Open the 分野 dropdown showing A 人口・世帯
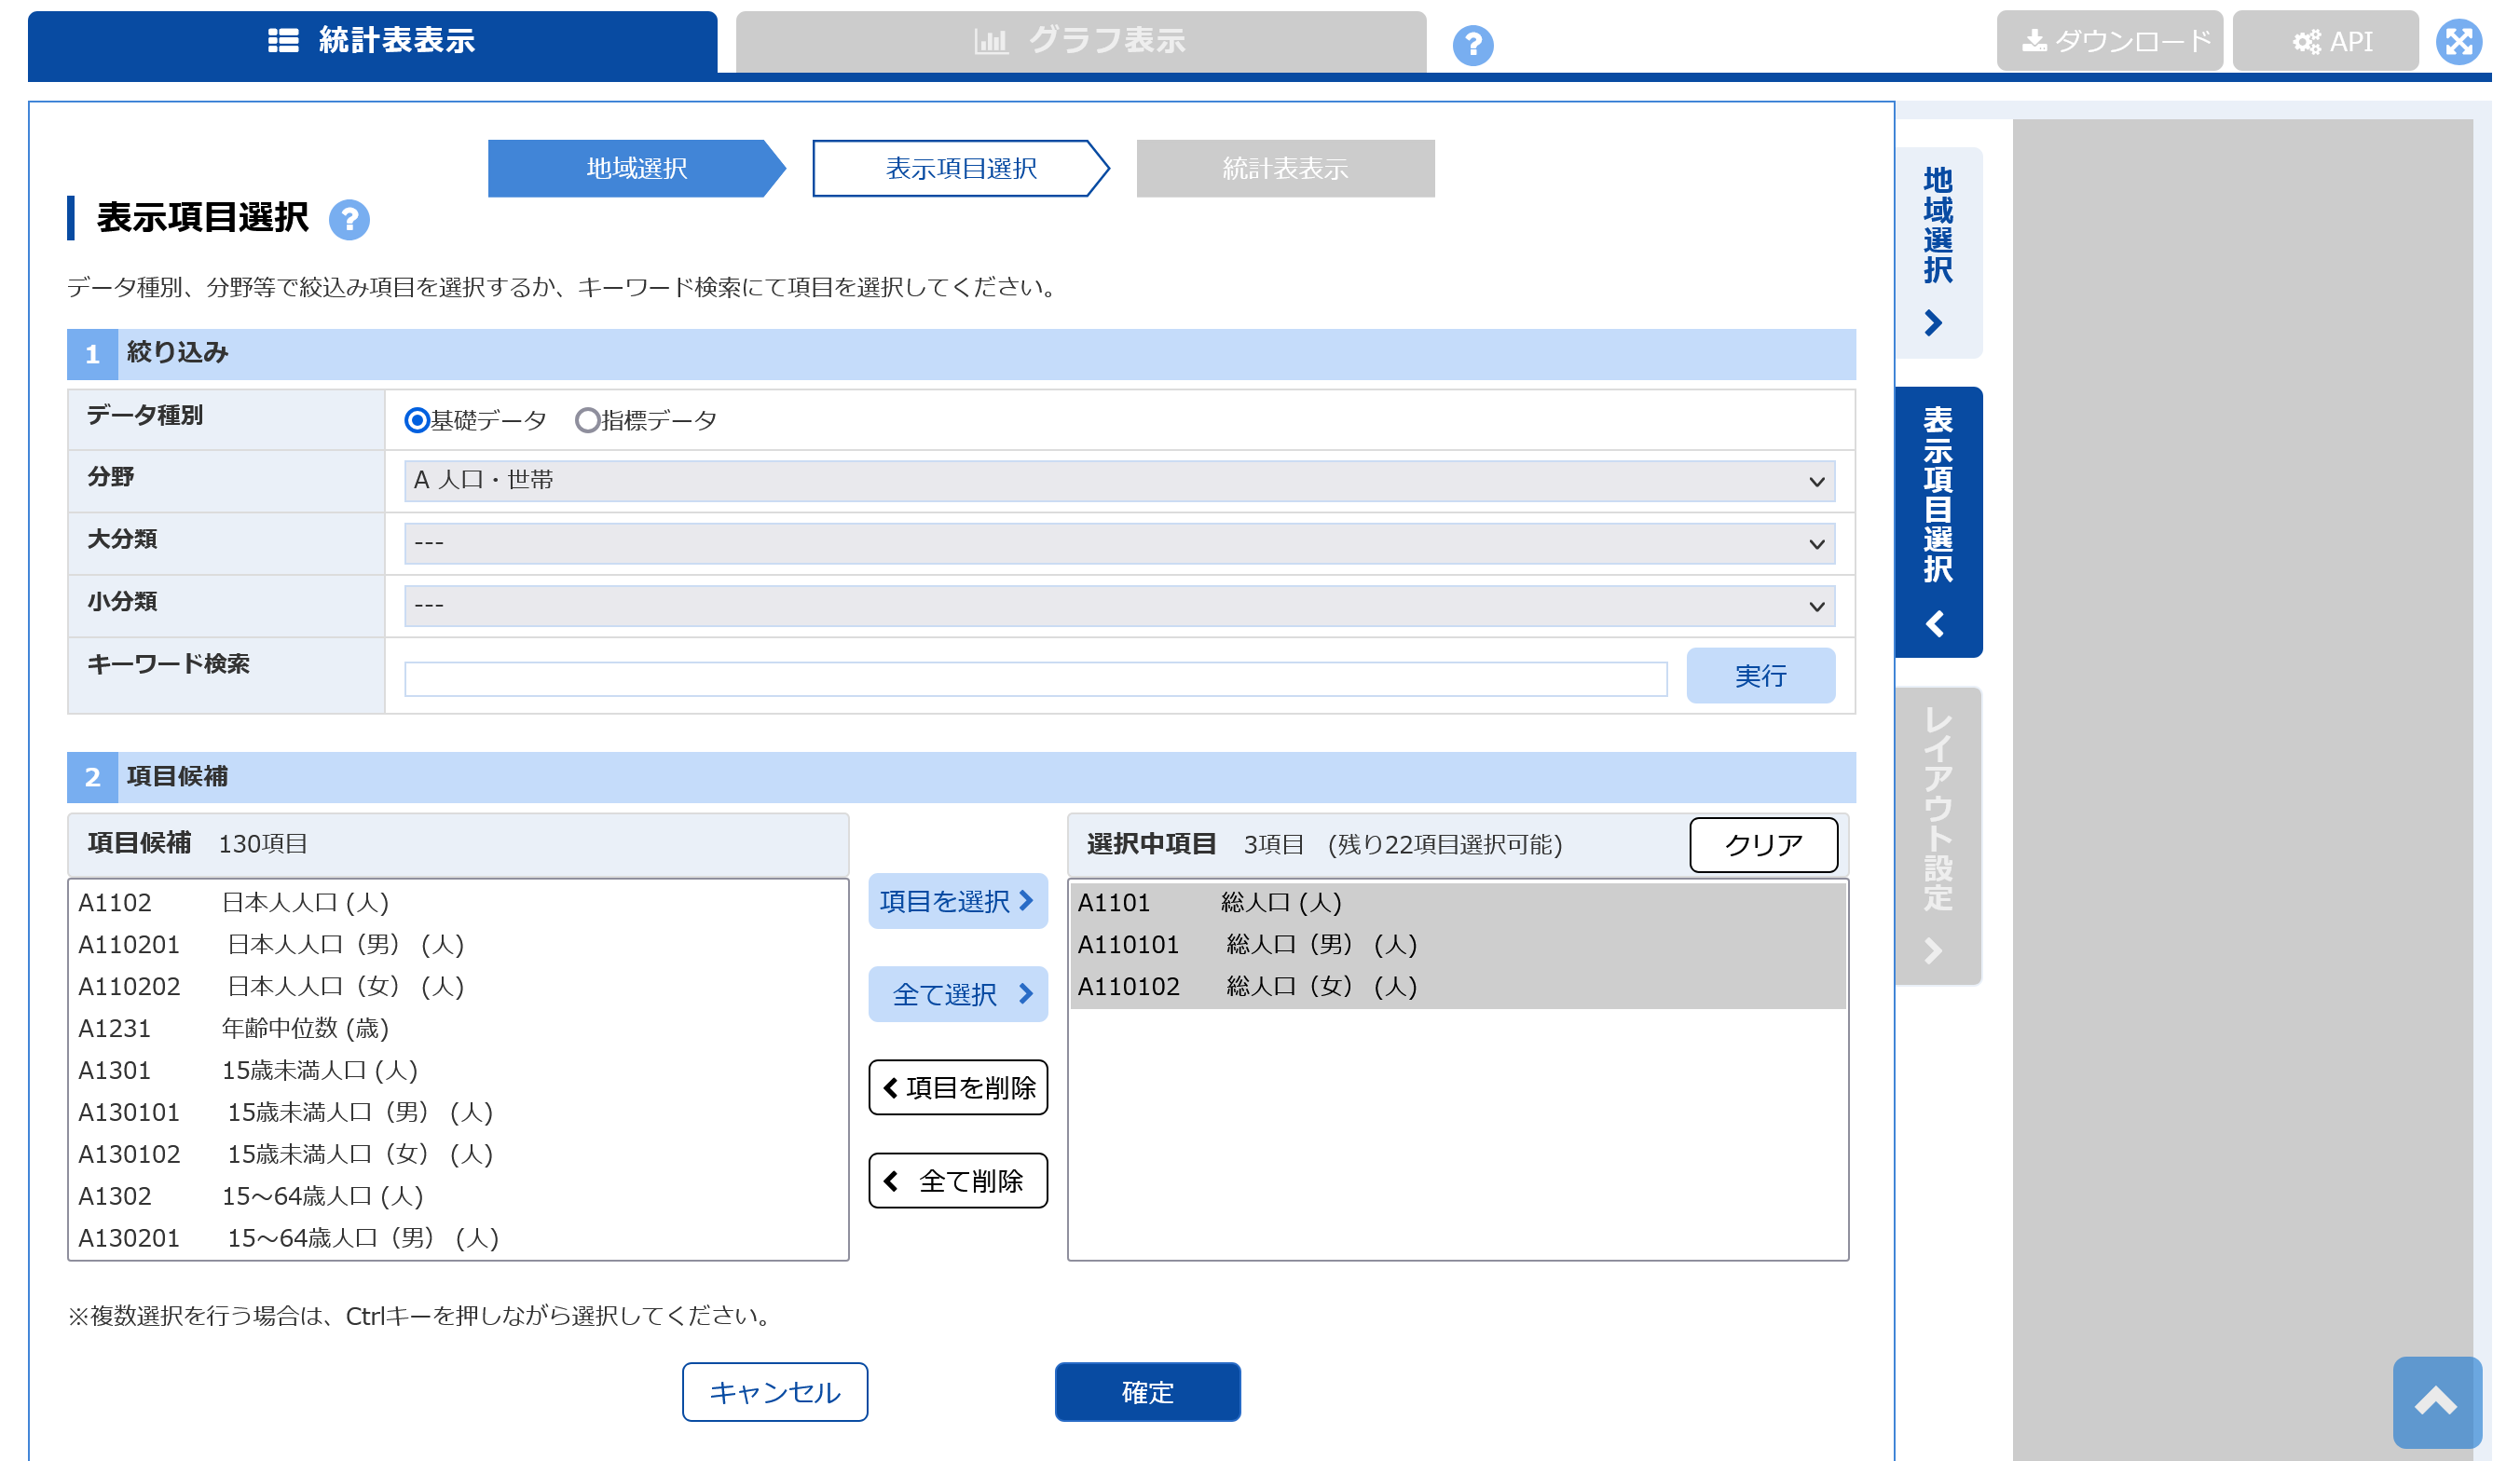The width and height of the screenshot is (2520, 1461). click(1119, 481)
